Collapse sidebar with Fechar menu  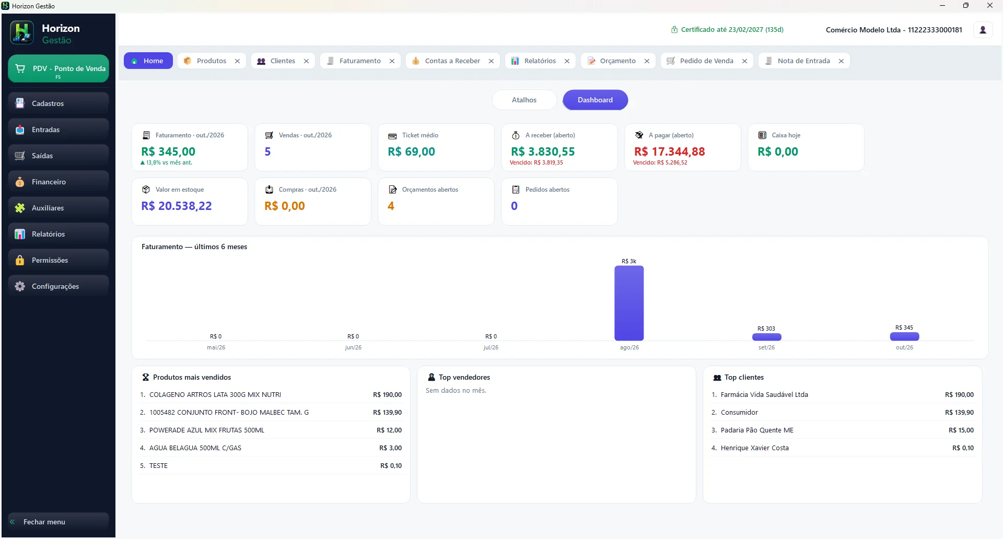point(59,522)
